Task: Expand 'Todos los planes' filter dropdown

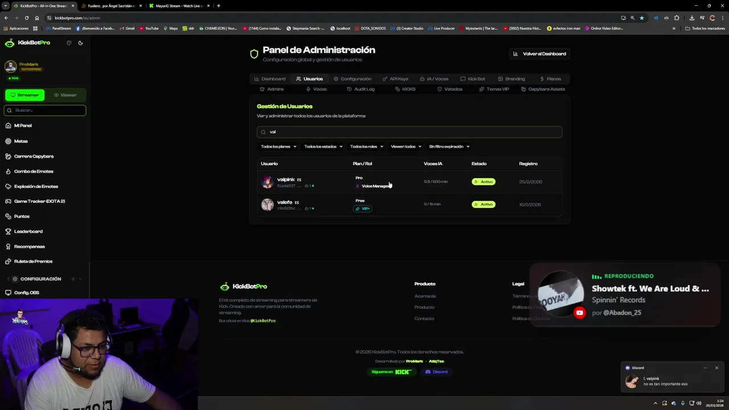Action: [279, 146]
